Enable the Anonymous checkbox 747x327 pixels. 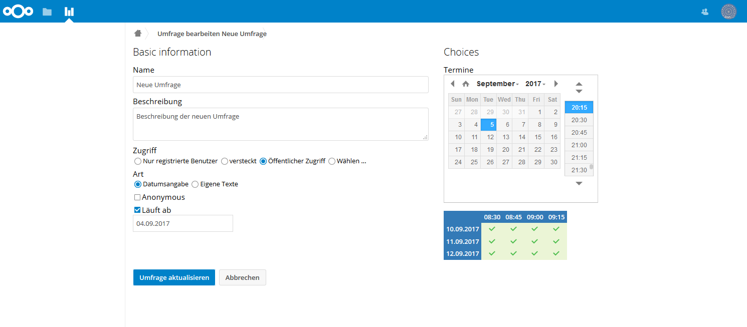(137, 197)
